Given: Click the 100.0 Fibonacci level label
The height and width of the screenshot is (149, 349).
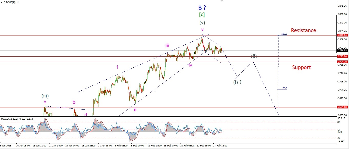Looking at the screenshot, I should tap(284, 34).
